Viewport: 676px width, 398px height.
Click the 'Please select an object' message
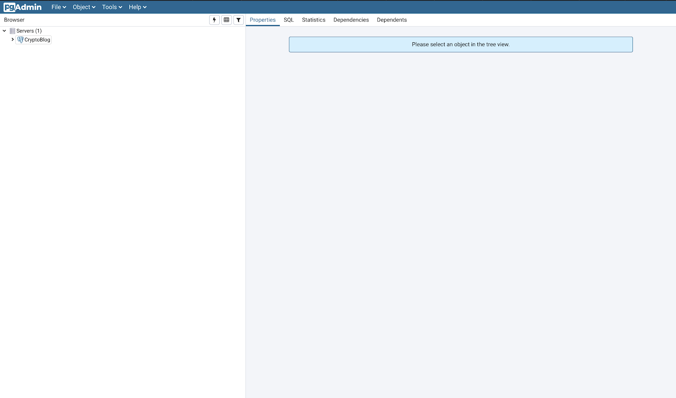[461, 44]
